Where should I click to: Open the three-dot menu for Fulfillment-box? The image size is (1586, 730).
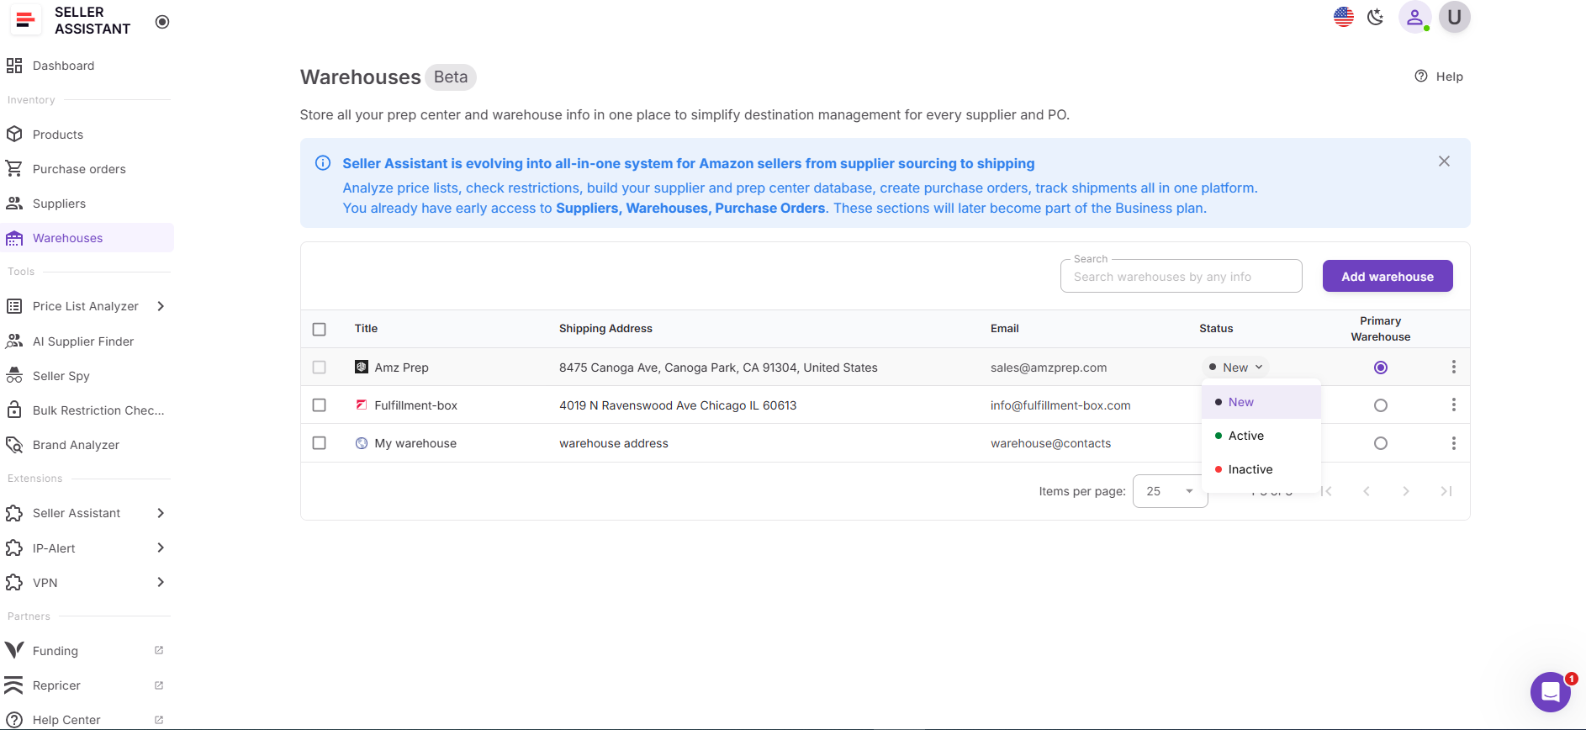[1453, 405]
